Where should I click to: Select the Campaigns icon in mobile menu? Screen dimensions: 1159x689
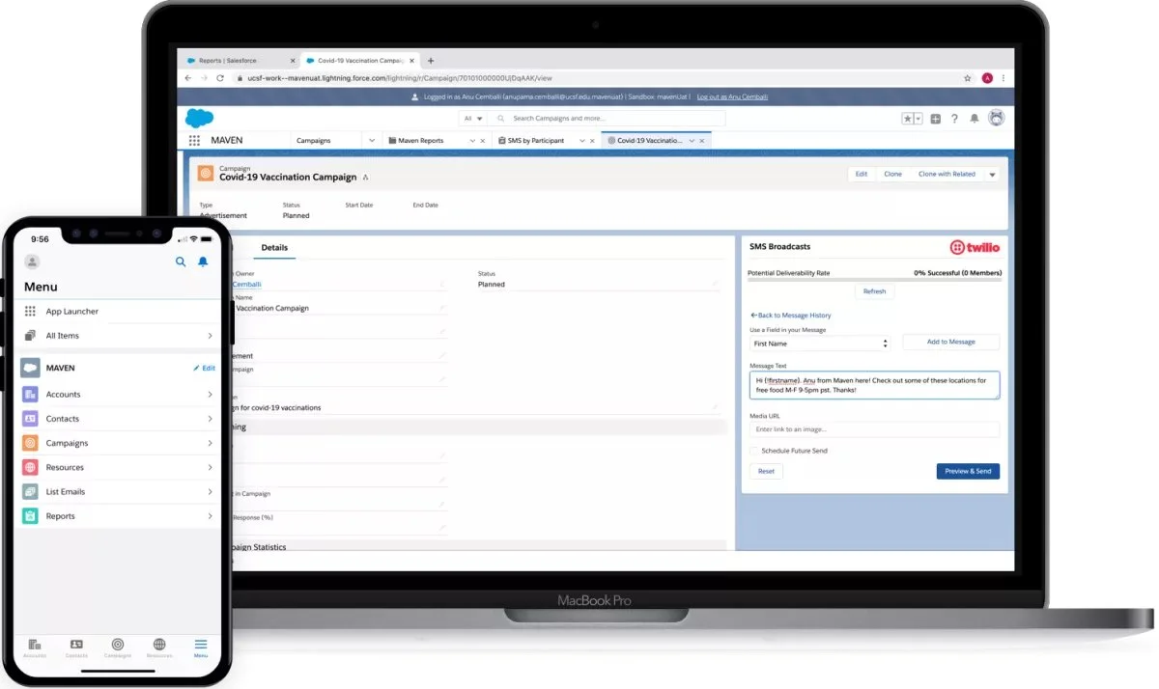[x=29, y=442]
